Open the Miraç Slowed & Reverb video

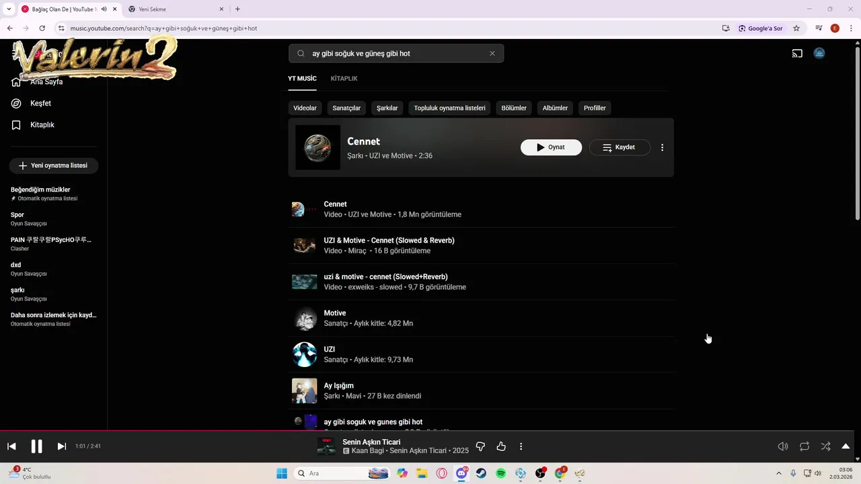tap(481, 245)
